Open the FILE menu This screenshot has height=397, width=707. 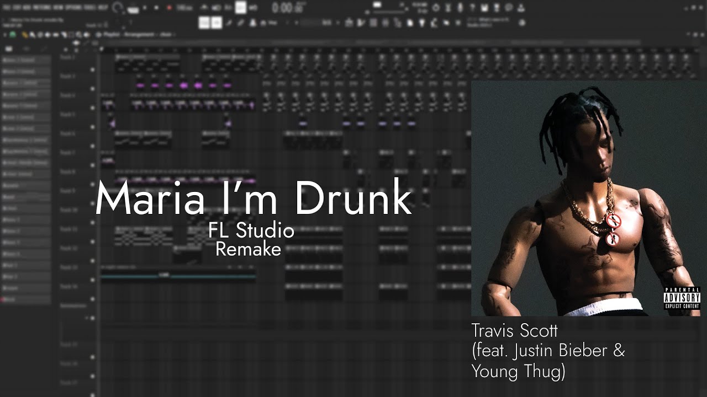(7, 8)
